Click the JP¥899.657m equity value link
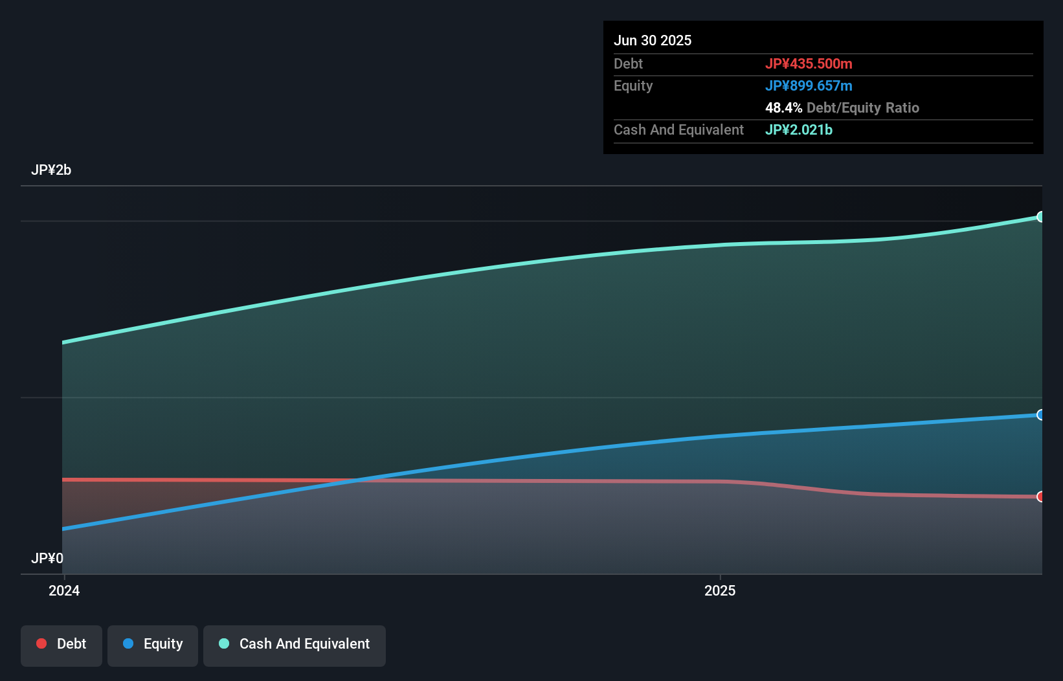Image resolution: width=1063 pixels, height=681 pixels. (x=809, y=85)
